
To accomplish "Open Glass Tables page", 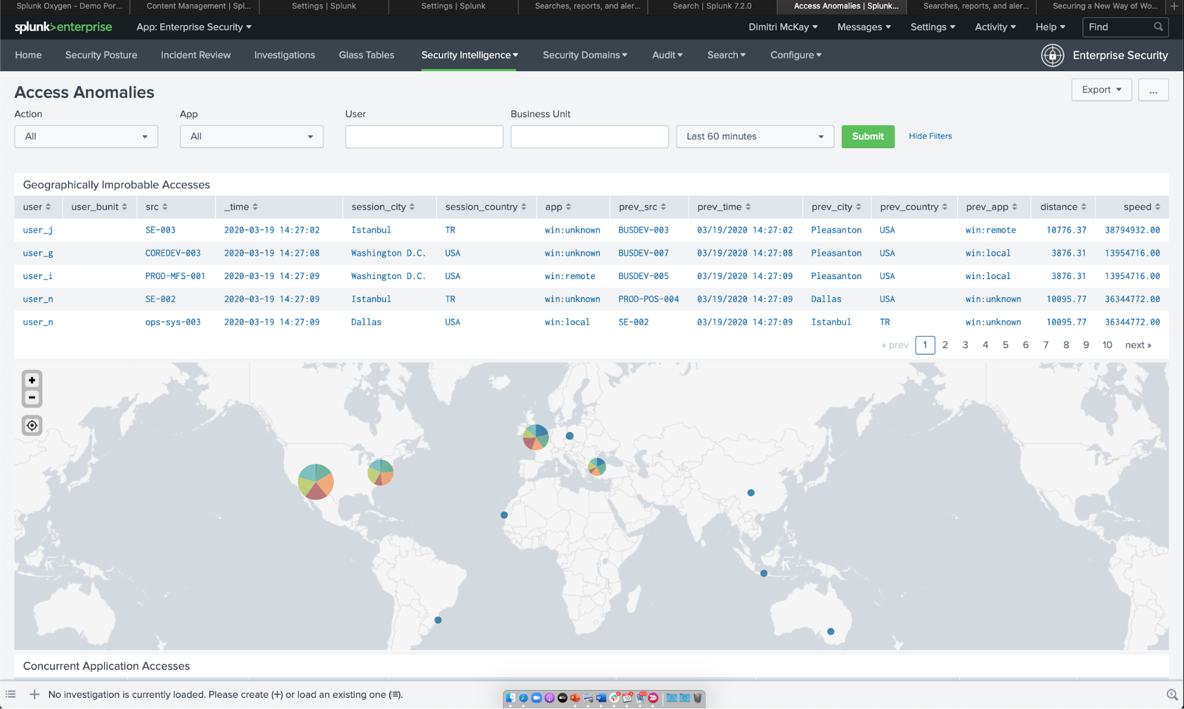I will tap(366, 55).
